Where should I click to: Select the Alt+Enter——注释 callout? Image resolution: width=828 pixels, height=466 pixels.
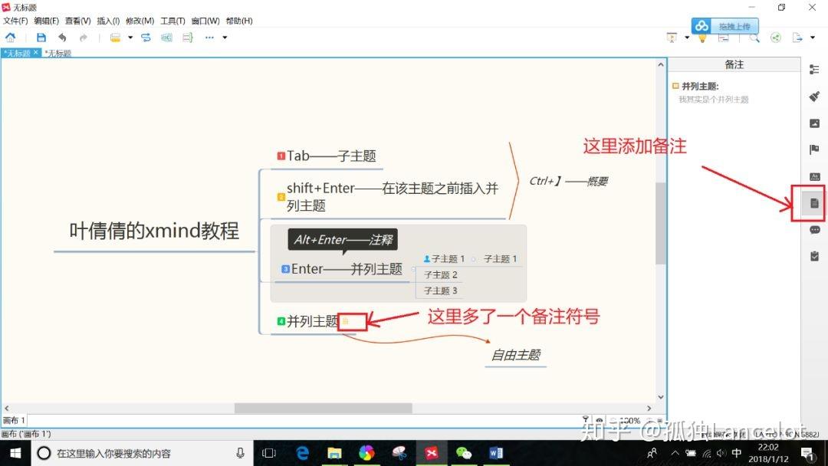(343, 240)
